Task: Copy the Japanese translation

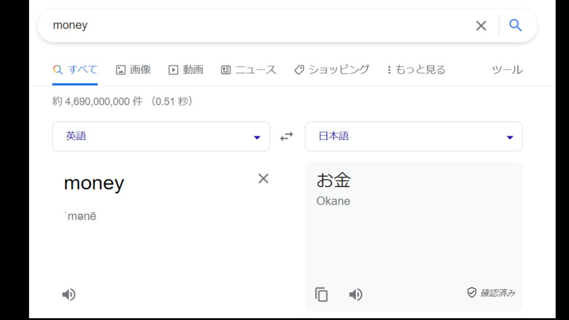Action: coord(321,295)
